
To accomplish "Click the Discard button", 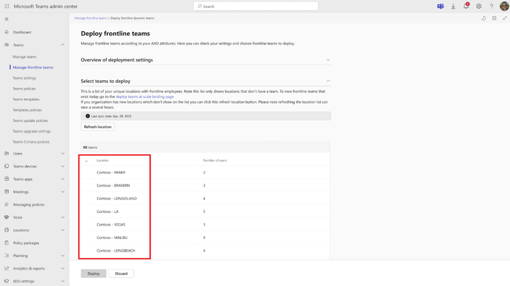I will pyautogui.click(x=121, y=274).
